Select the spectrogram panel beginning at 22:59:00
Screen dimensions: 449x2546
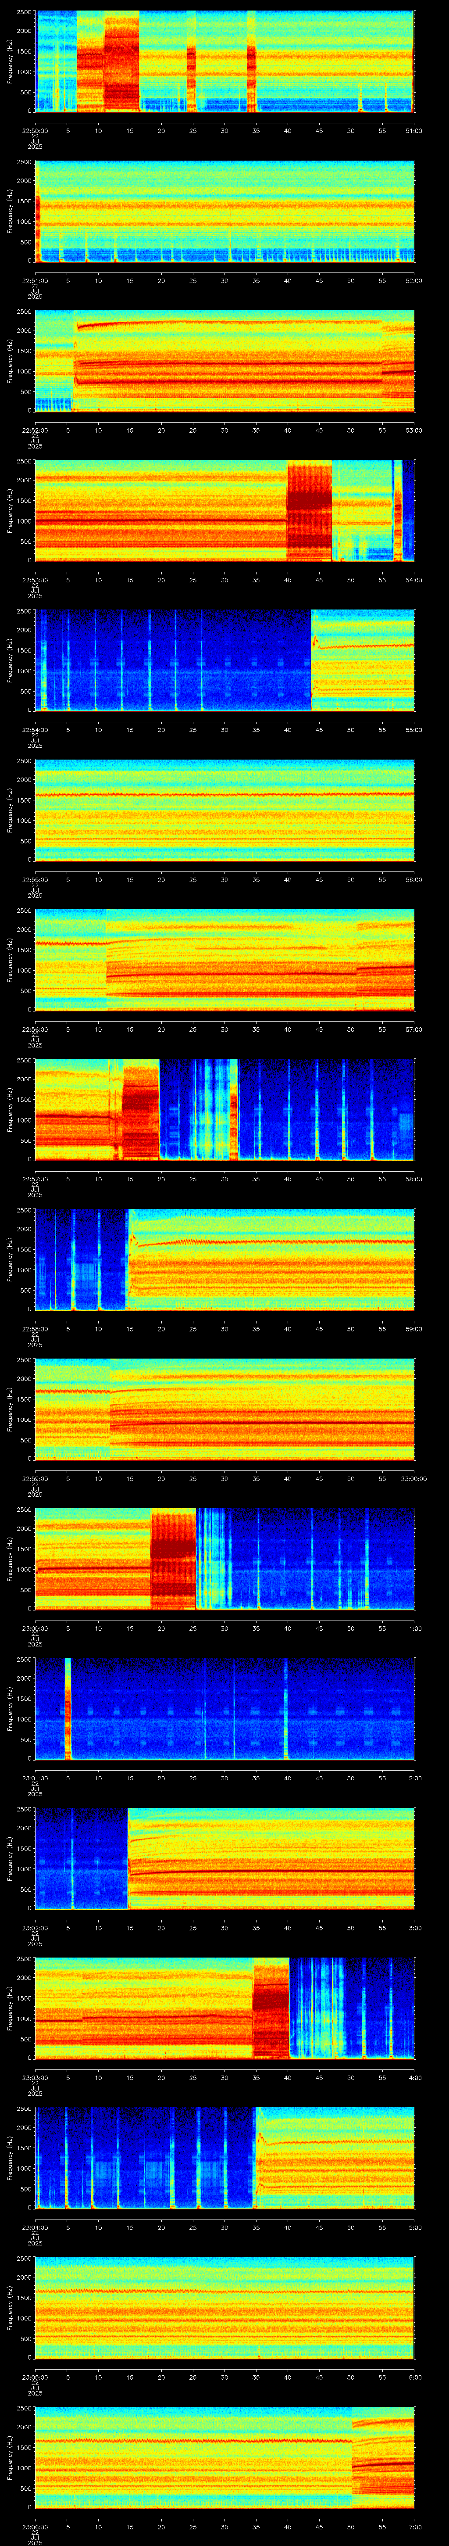225,1409
